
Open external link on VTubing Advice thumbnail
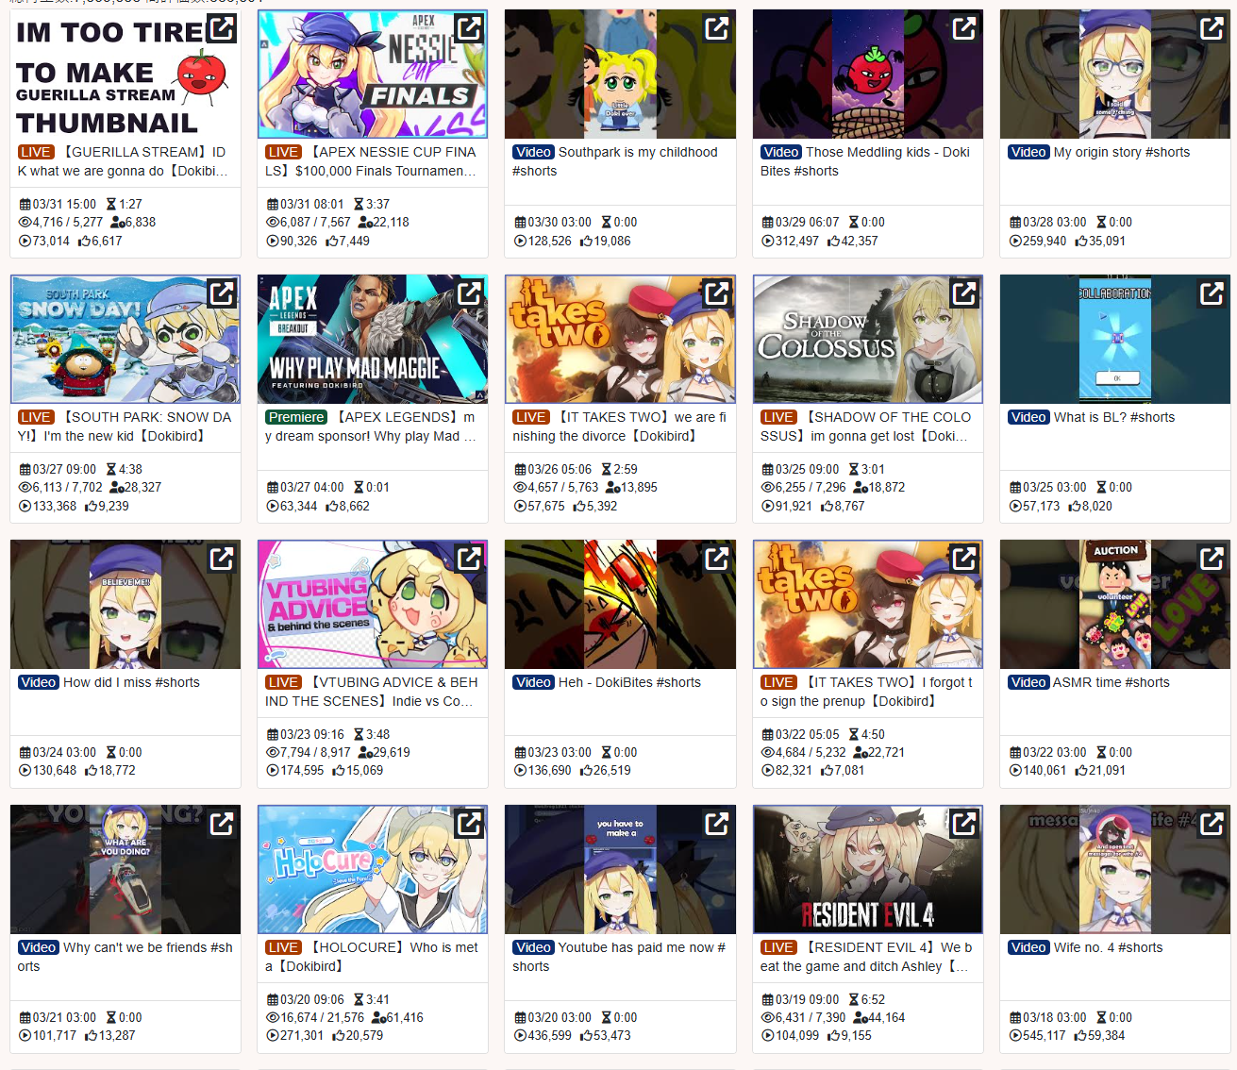click(x=469, y=559)
